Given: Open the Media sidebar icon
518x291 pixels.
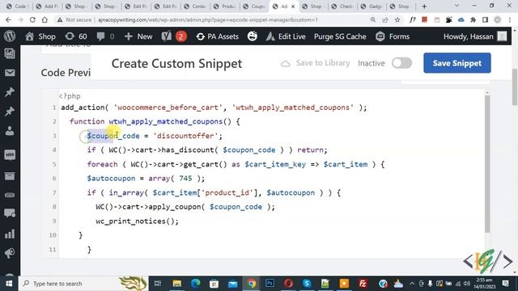Looking at the screenshot, I should tap(10, 53).
